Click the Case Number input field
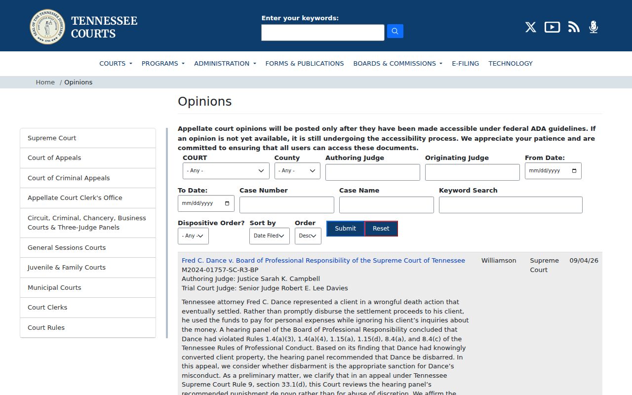Image resolution: width=632 pixels, height=395 pixels. click(287, 205)
